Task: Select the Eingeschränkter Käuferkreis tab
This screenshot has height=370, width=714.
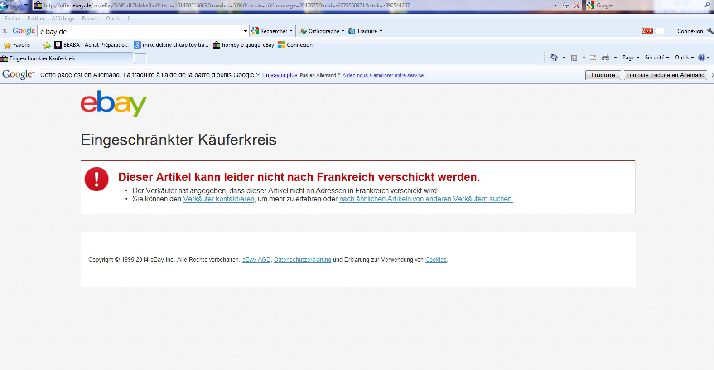Action: (67, 58)
